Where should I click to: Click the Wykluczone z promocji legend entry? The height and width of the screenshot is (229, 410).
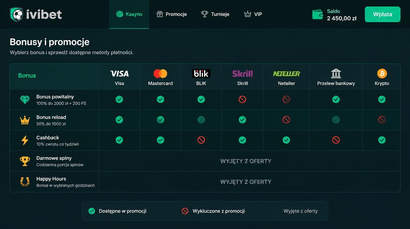pos(213,211)
